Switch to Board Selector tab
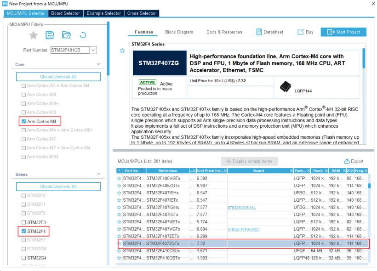The image size is (377, 271). point(65,13)
